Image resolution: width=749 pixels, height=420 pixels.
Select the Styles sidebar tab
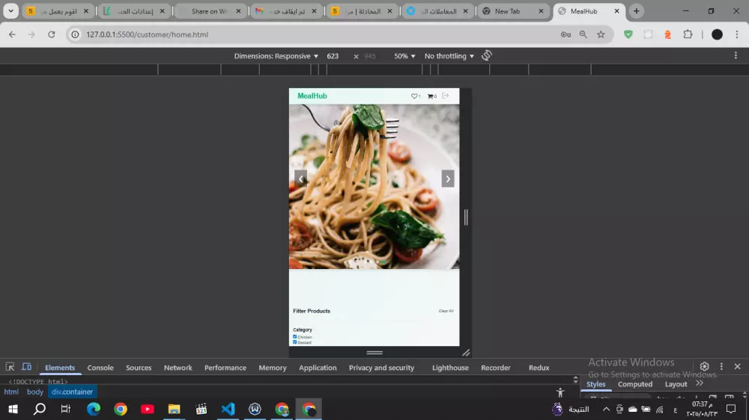point(595,384)
